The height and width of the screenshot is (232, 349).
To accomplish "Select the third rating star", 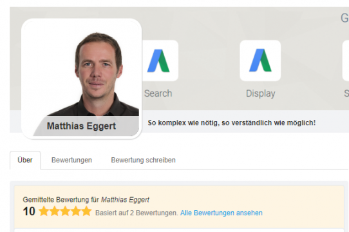I will tap(65, 211).
